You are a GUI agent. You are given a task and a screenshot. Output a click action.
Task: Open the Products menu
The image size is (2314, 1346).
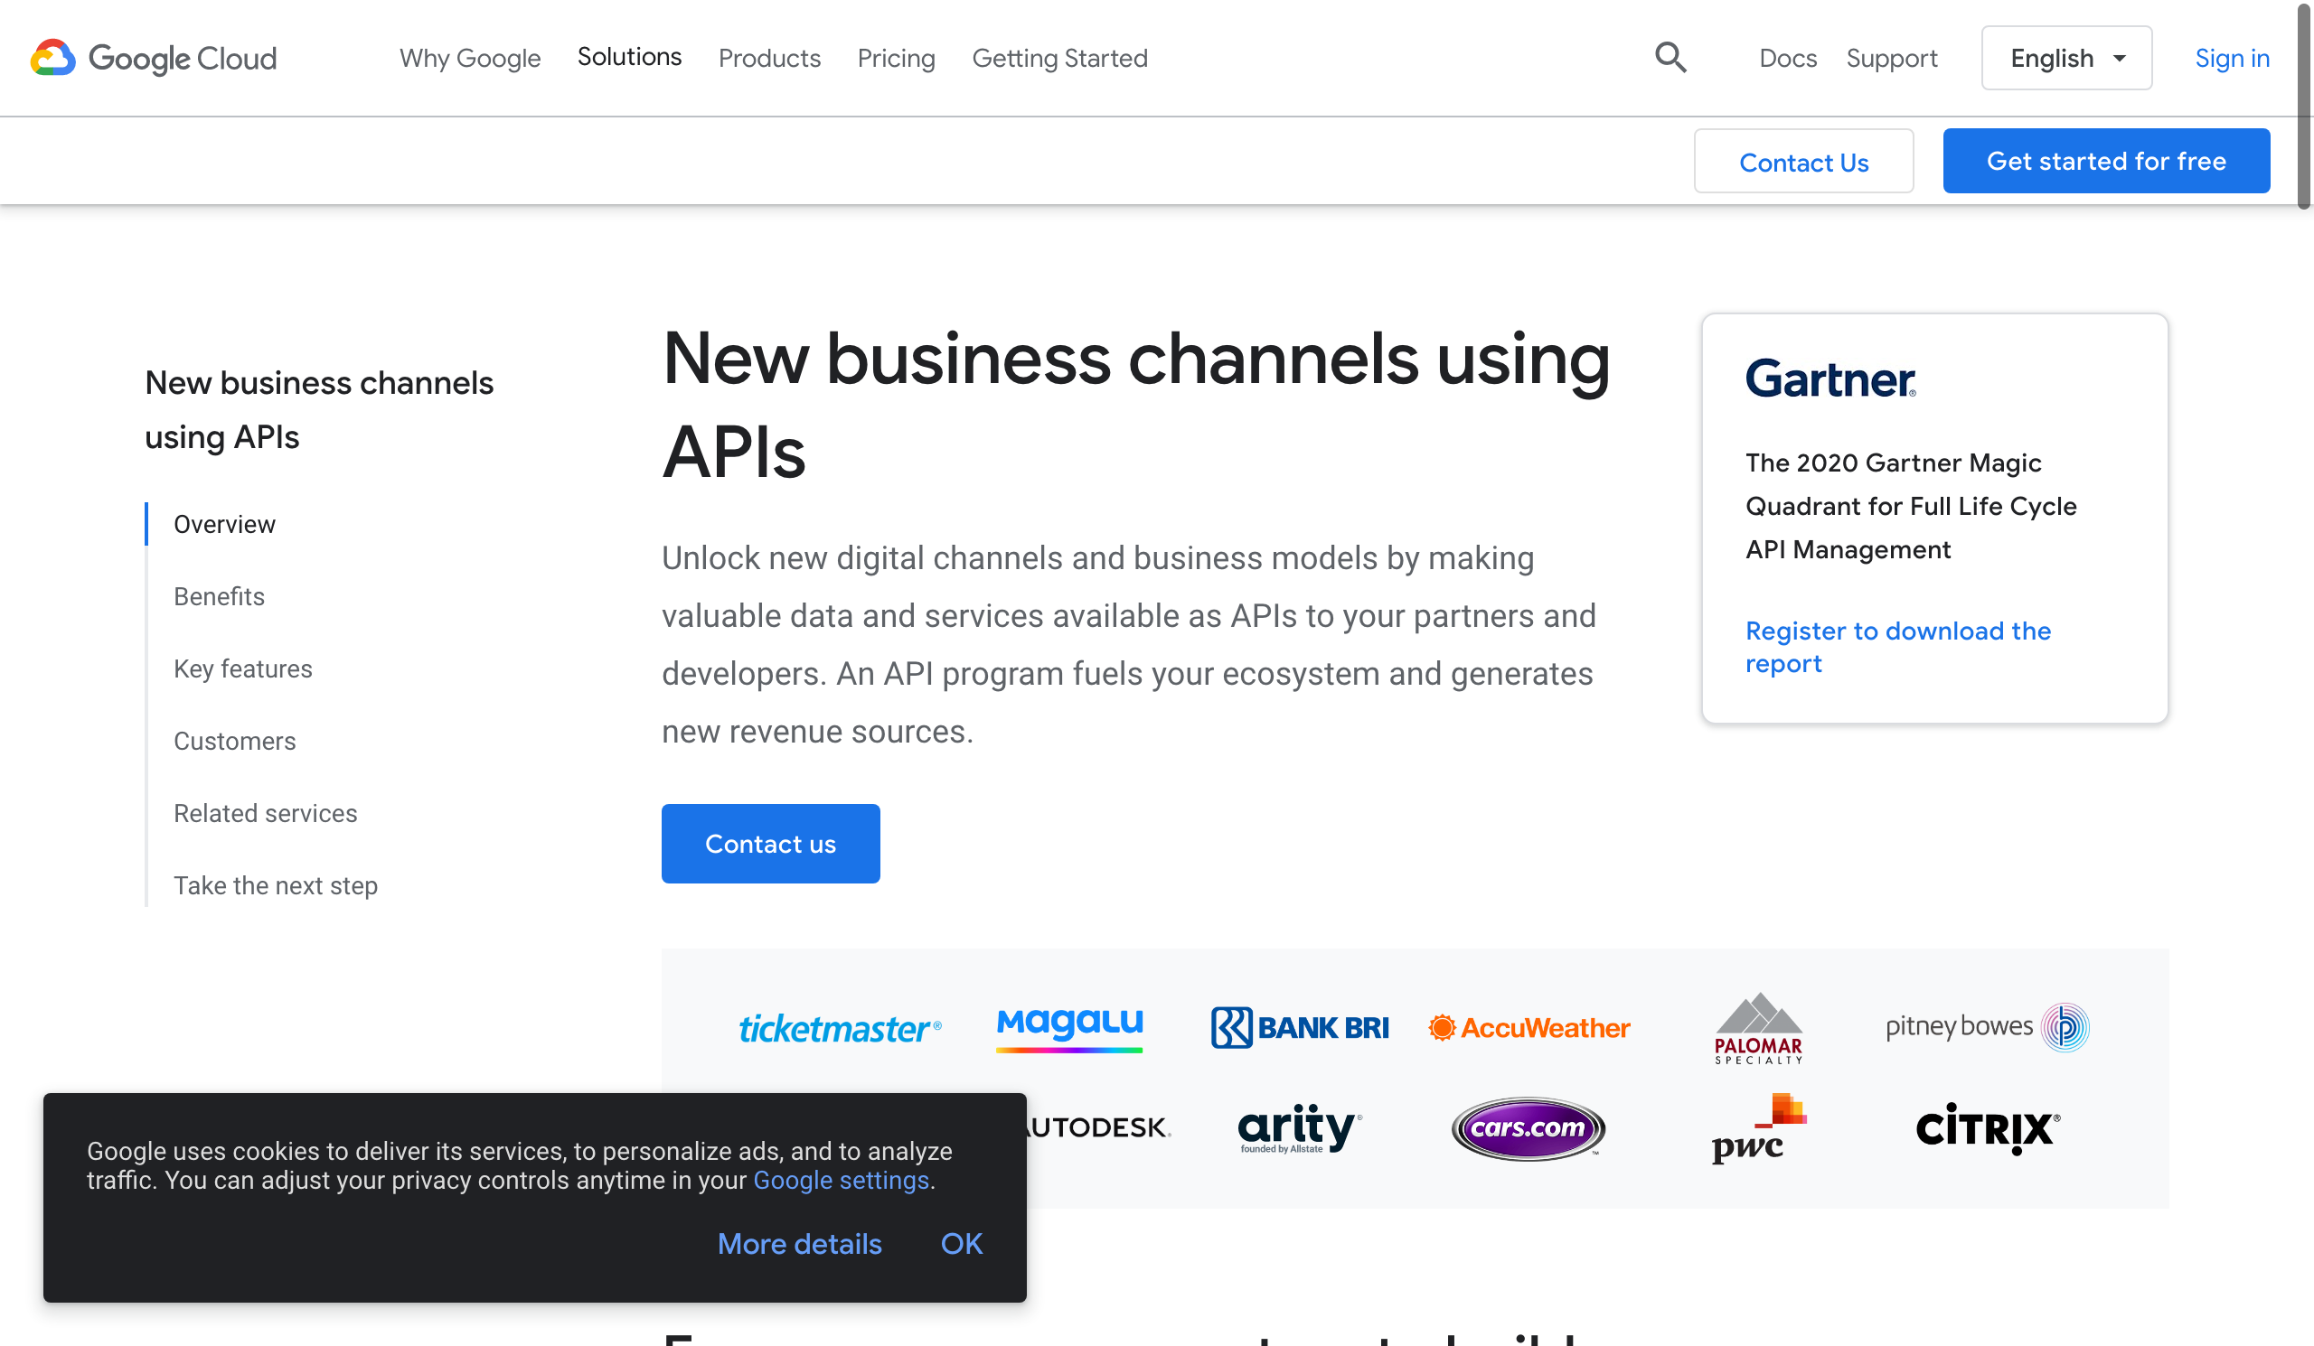point(769,58)
